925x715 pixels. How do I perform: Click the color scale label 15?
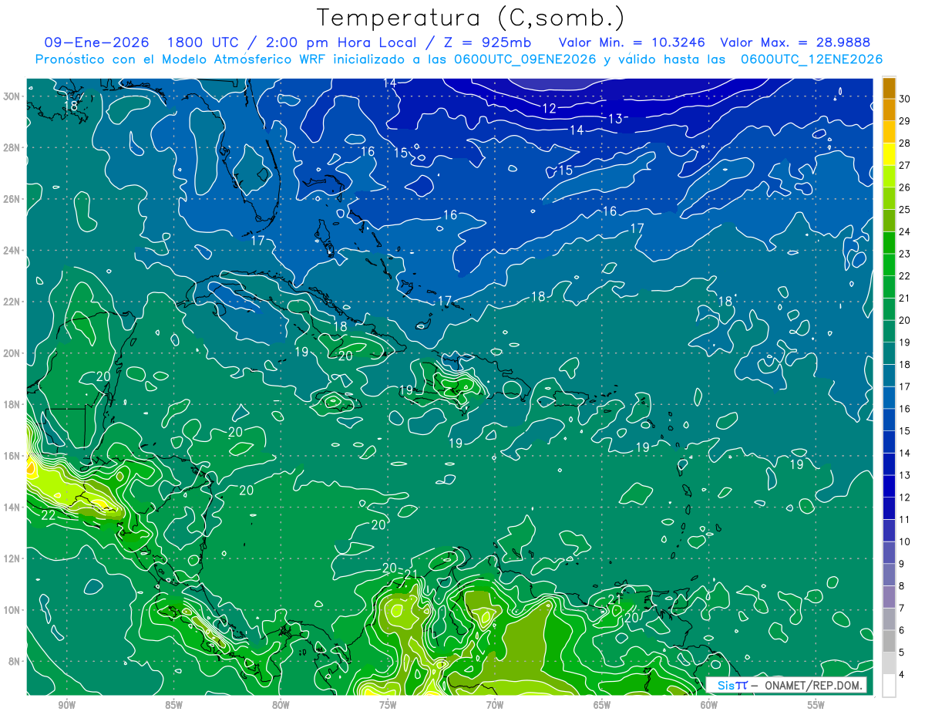click(x=905, y=431)
